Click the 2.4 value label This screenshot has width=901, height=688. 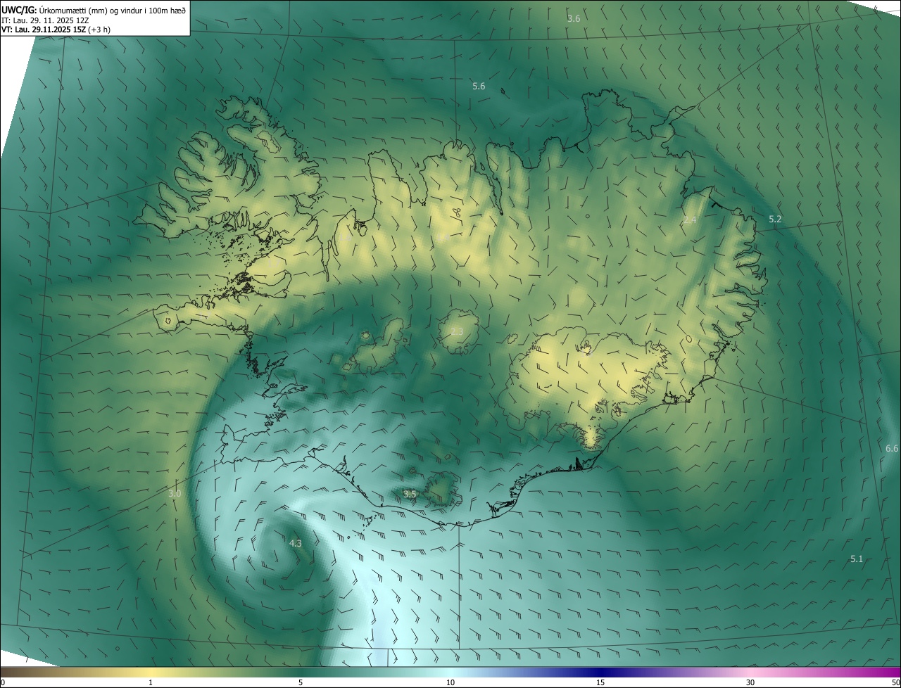690,220
